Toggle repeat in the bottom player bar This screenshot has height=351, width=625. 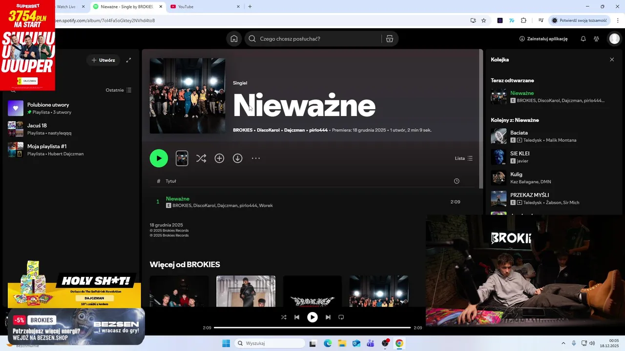tap(341, 317)
